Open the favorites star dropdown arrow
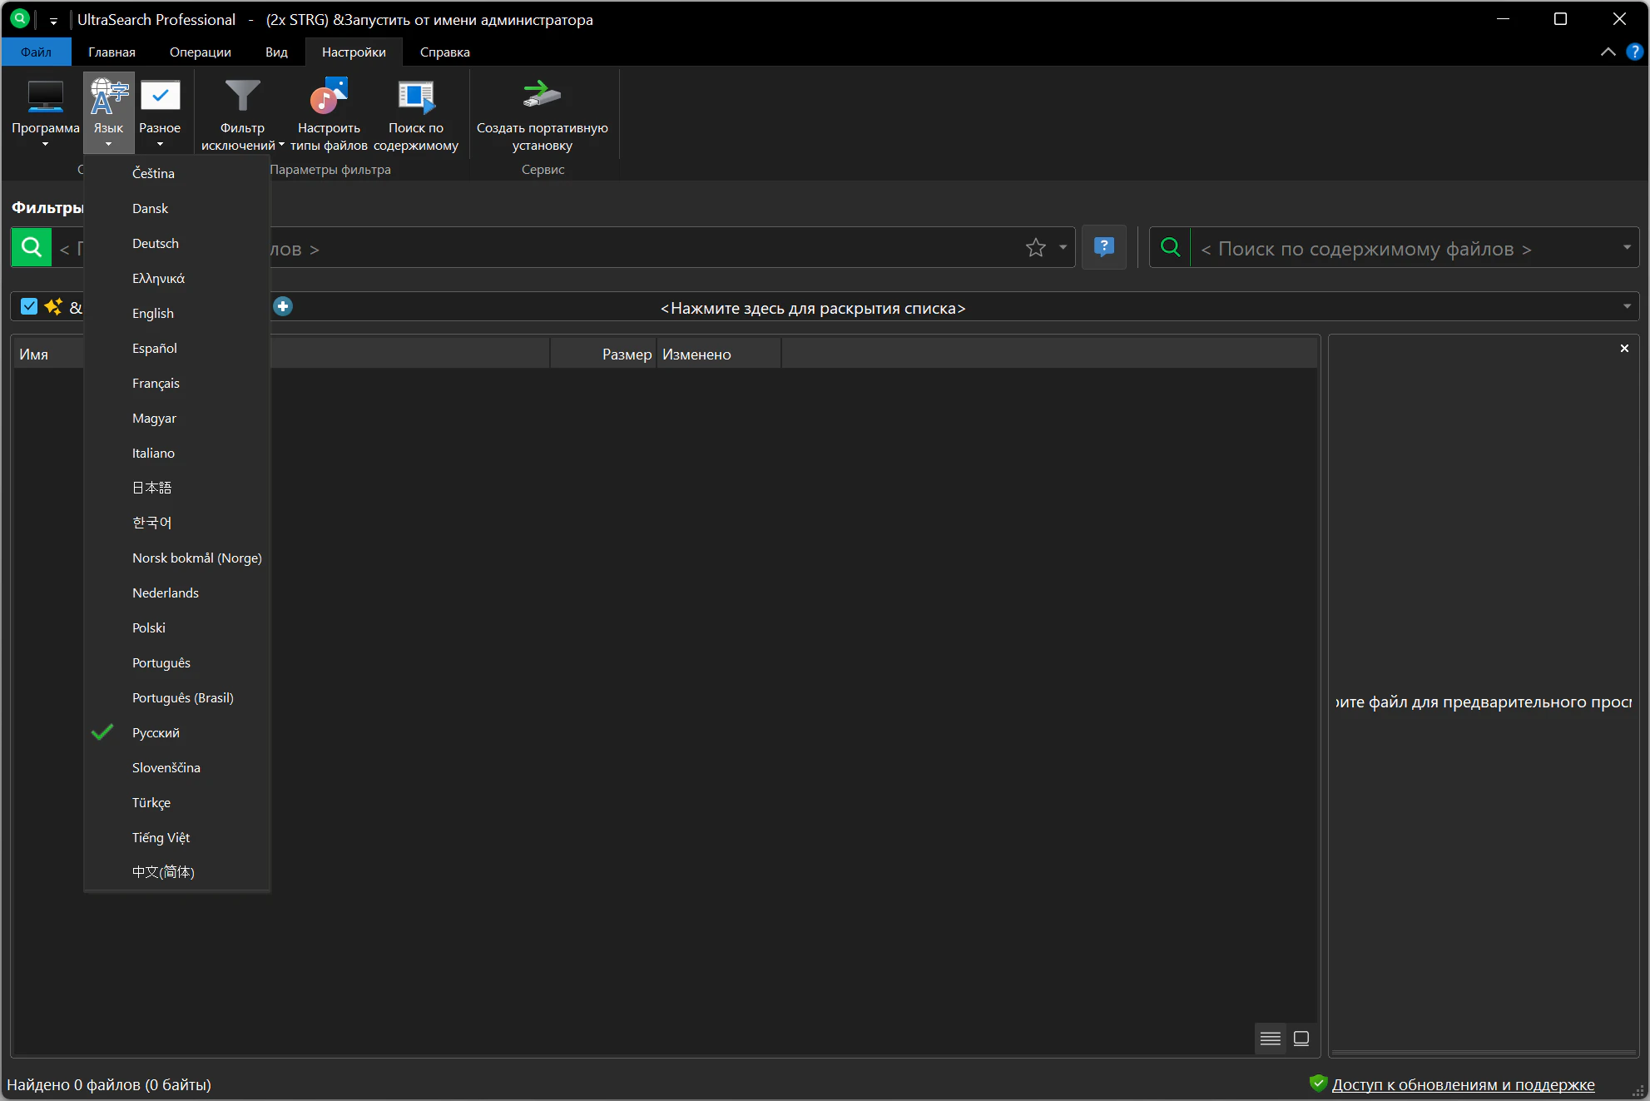Screen dimensions: 1650x1101 (1063, 248)
